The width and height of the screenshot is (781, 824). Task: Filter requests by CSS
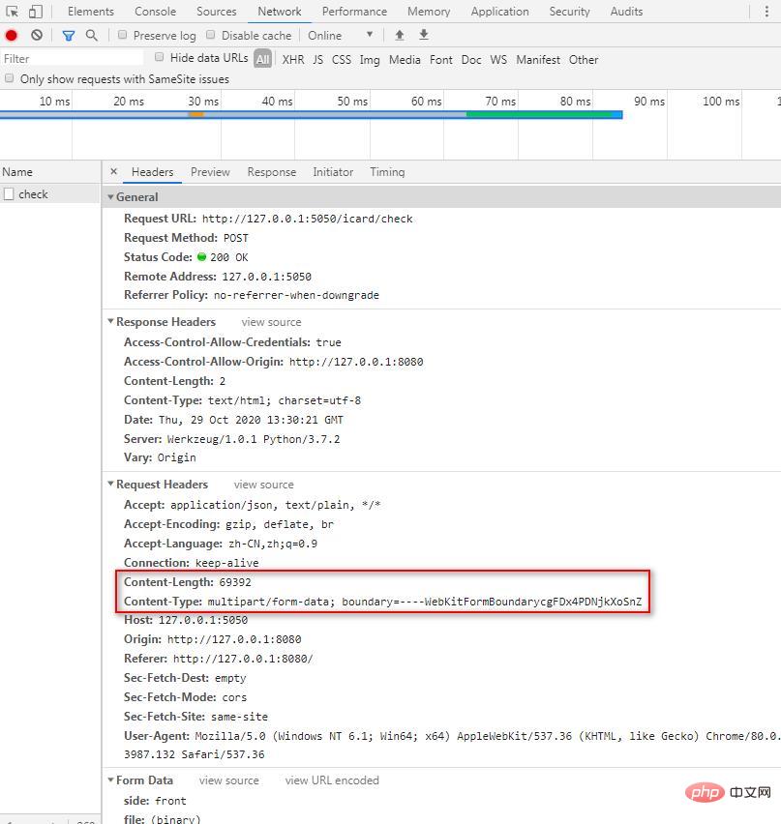click(x=342, y=59)
